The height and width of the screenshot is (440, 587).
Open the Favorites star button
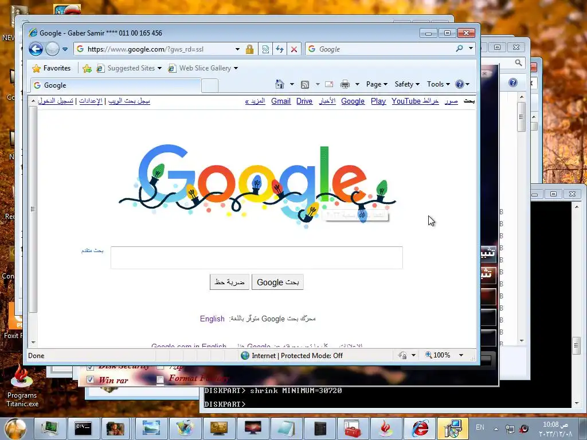click(52, 68)
